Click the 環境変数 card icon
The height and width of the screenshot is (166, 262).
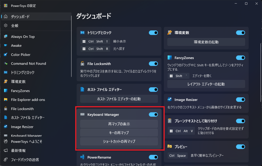pyautogui.click(x=170, y=32)
